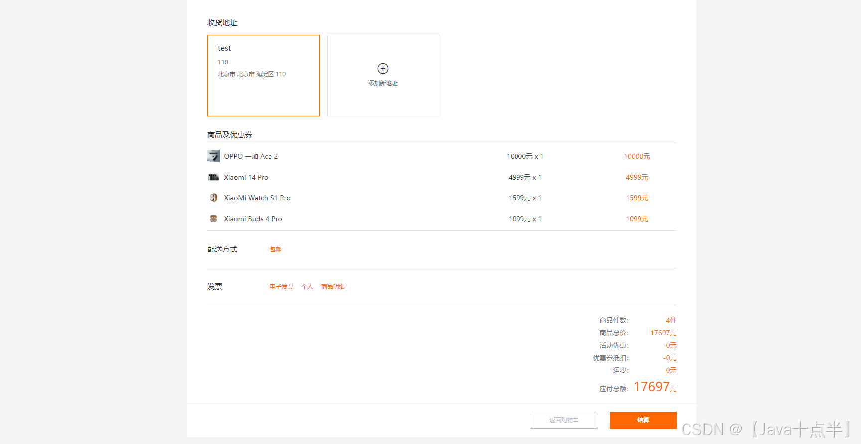This screenshot has width=861, height=444.
Task: Click 返回购物车 button
Action: 564,420
